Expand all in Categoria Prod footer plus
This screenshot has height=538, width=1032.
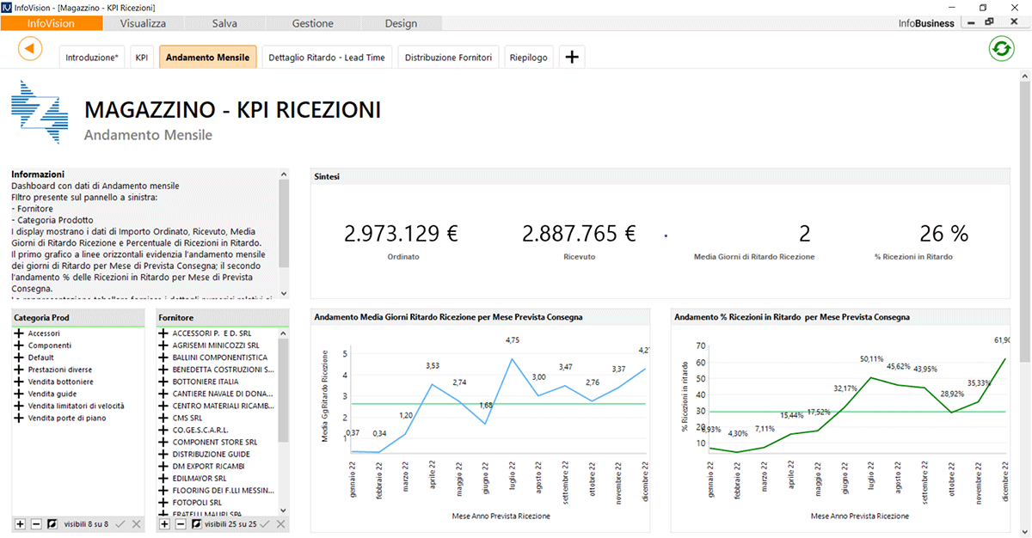[x=21, y=523]
